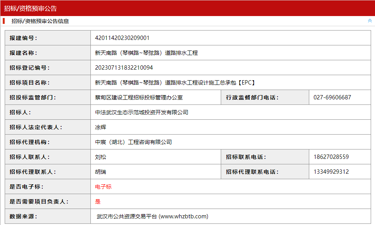Screen dimensions: 375x225
Task: Click the 数据来源 label
Action: click(23, 216)
